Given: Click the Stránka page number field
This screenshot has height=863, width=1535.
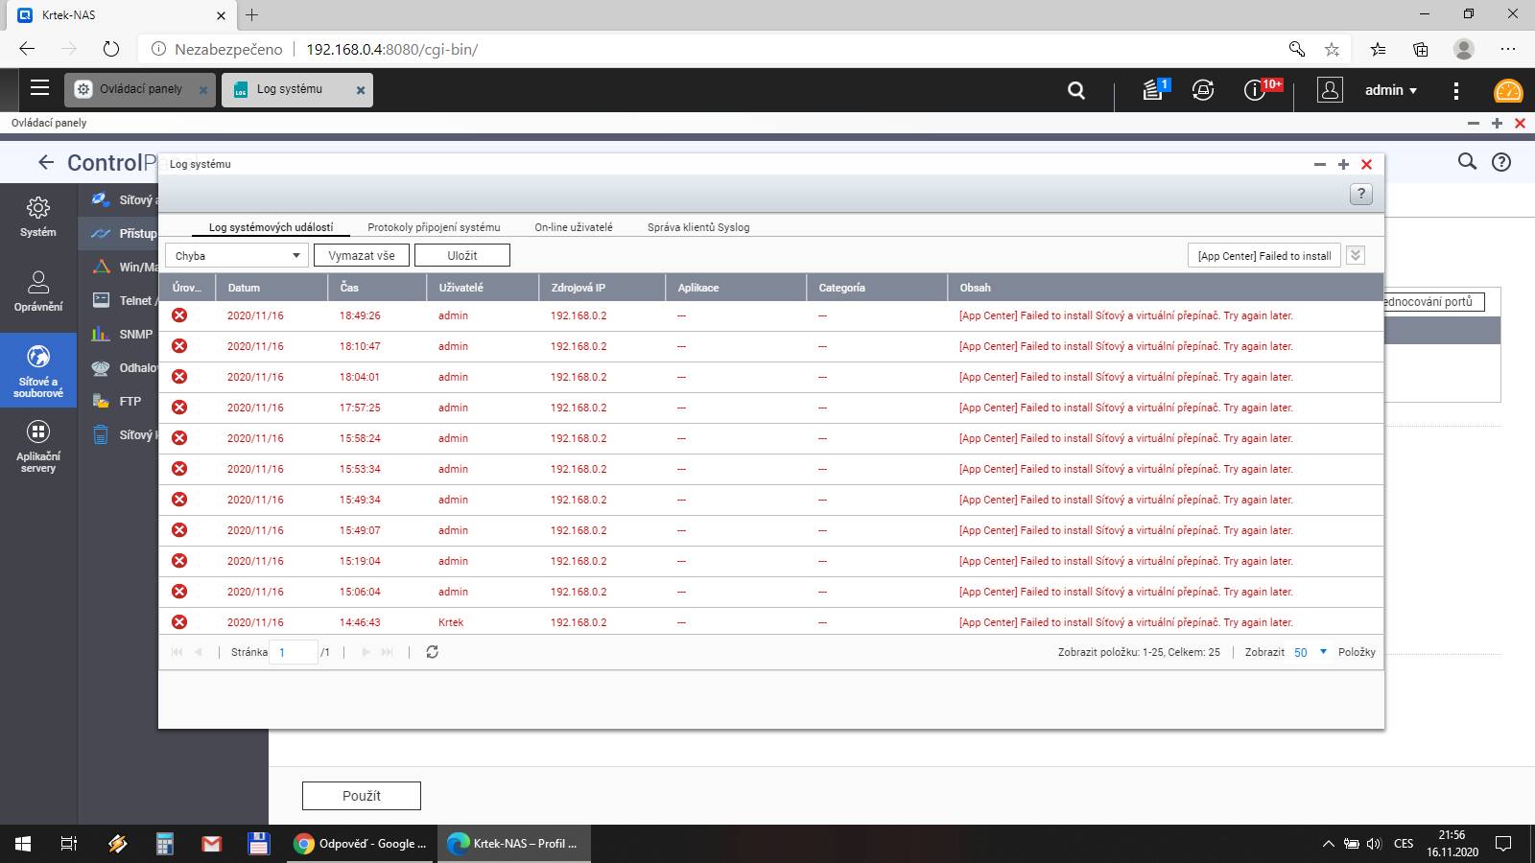Looking at the screenshot, I should [x=294, y=652].
